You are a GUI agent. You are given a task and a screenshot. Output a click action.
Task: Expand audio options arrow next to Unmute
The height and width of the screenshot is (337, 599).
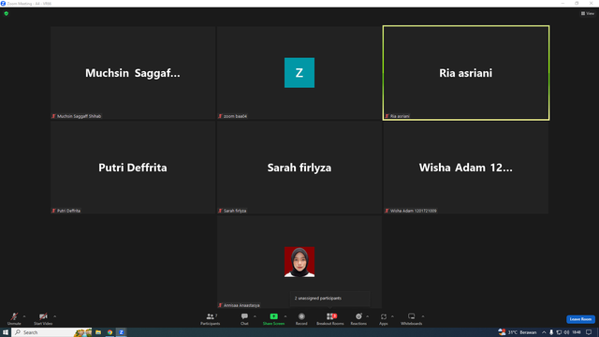pos(24,316)
